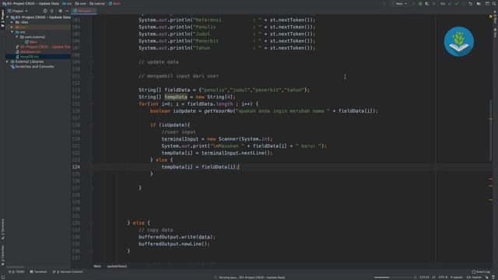
Task: Expand the out folder
Action: coord(12,27)
